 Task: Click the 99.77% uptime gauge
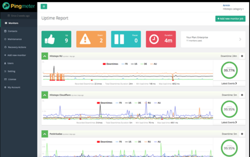(x=229, y=70)
